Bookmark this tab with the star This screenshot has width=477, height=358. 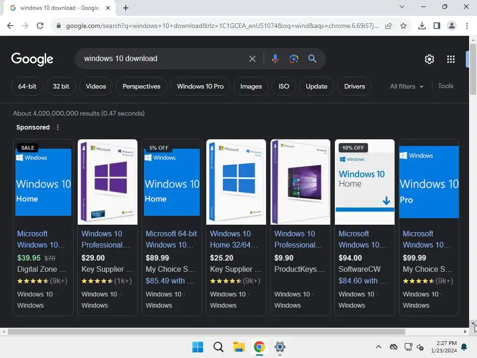(403, 26)
